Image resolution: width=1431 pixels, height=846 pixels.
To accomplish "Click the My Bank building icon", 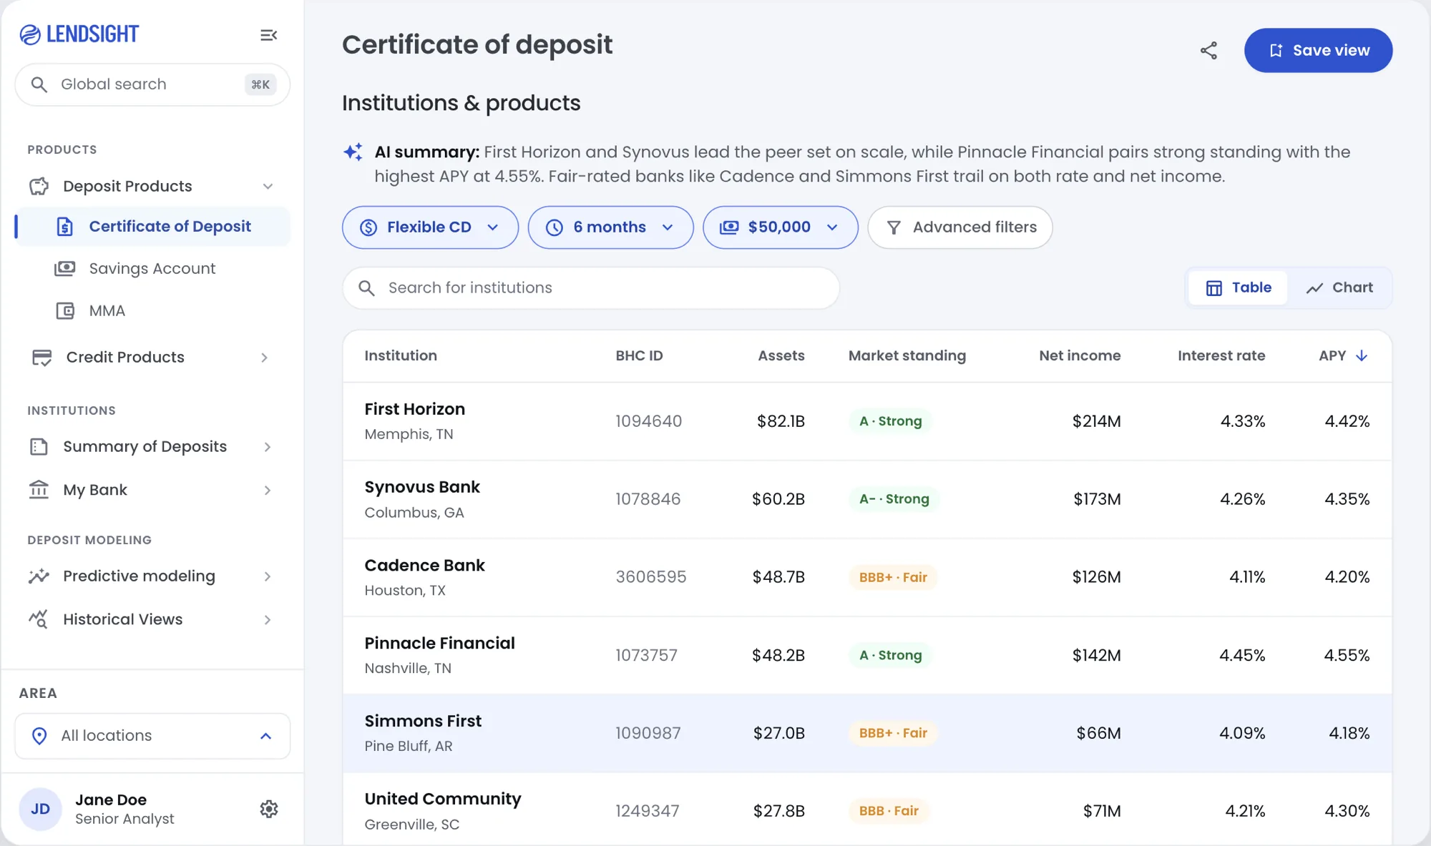I will [x=39, y=490].
